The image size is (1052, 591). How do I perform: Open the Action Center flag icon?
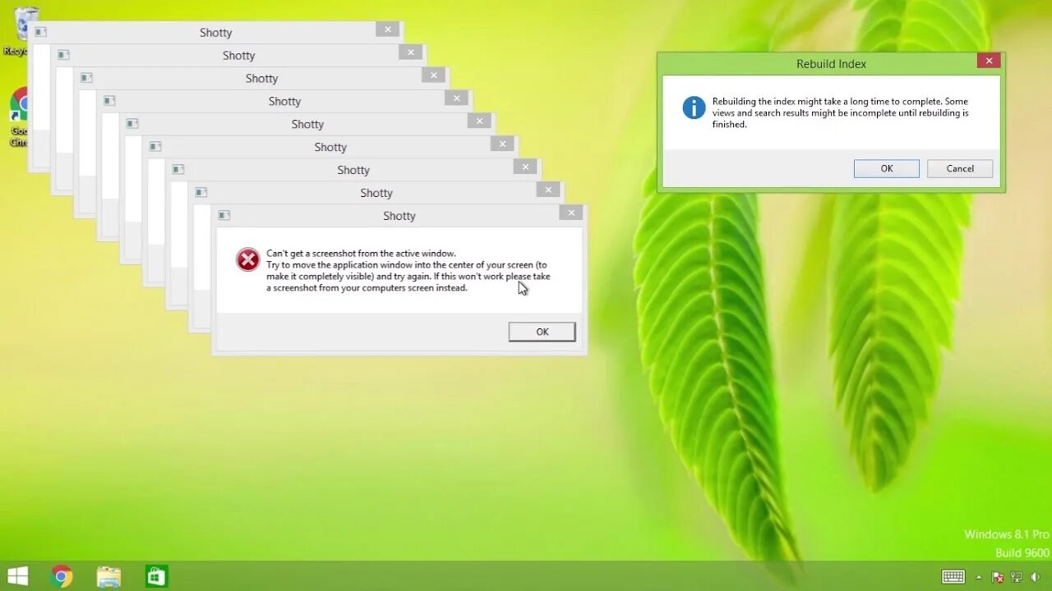998,577
